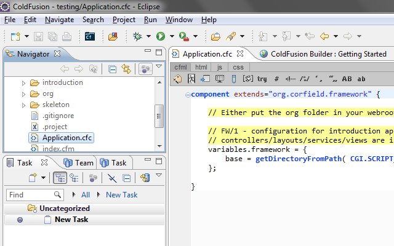394x246 pixels.
Task: Open the Navigator view menu triangle
Action: coord(159,66)
